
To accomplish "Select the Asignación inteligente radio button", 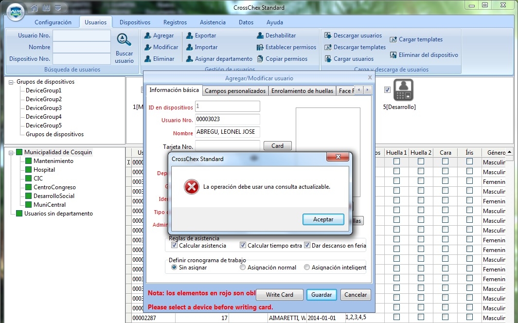I will coord(307,268).
